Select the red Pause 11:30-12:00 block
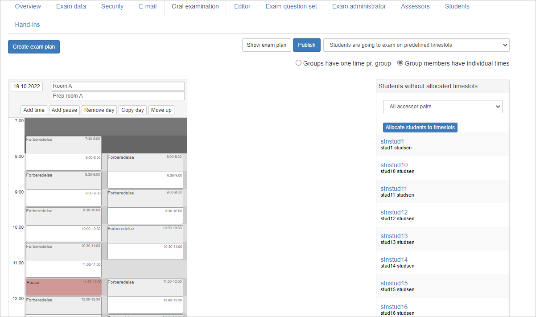 coord(64,287)
